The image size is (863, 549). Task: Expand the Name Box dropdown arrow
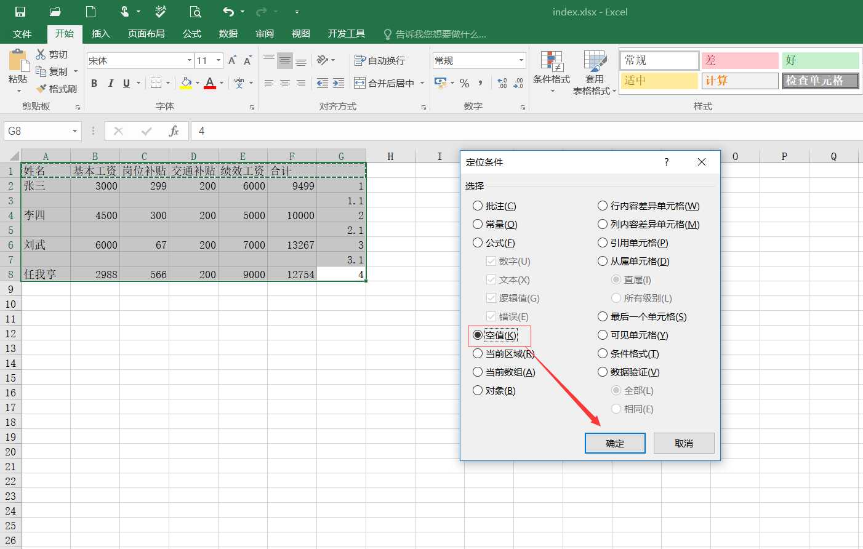point(74,131)
